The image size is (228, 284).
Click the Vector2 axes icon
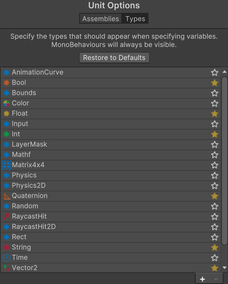[6, 268]
